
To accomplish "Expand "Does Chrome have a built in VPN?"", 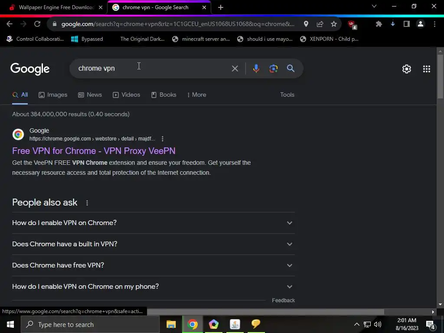I will coord(153,244).
